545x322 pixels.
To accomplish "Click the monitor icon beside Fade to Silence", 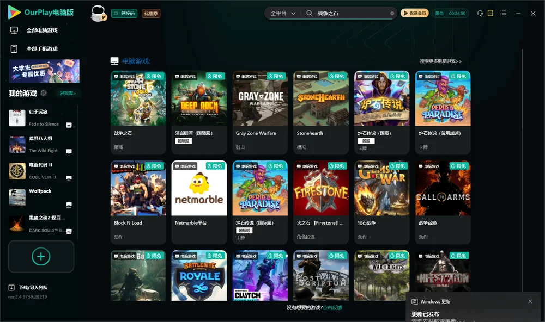I will coord(69,125).
